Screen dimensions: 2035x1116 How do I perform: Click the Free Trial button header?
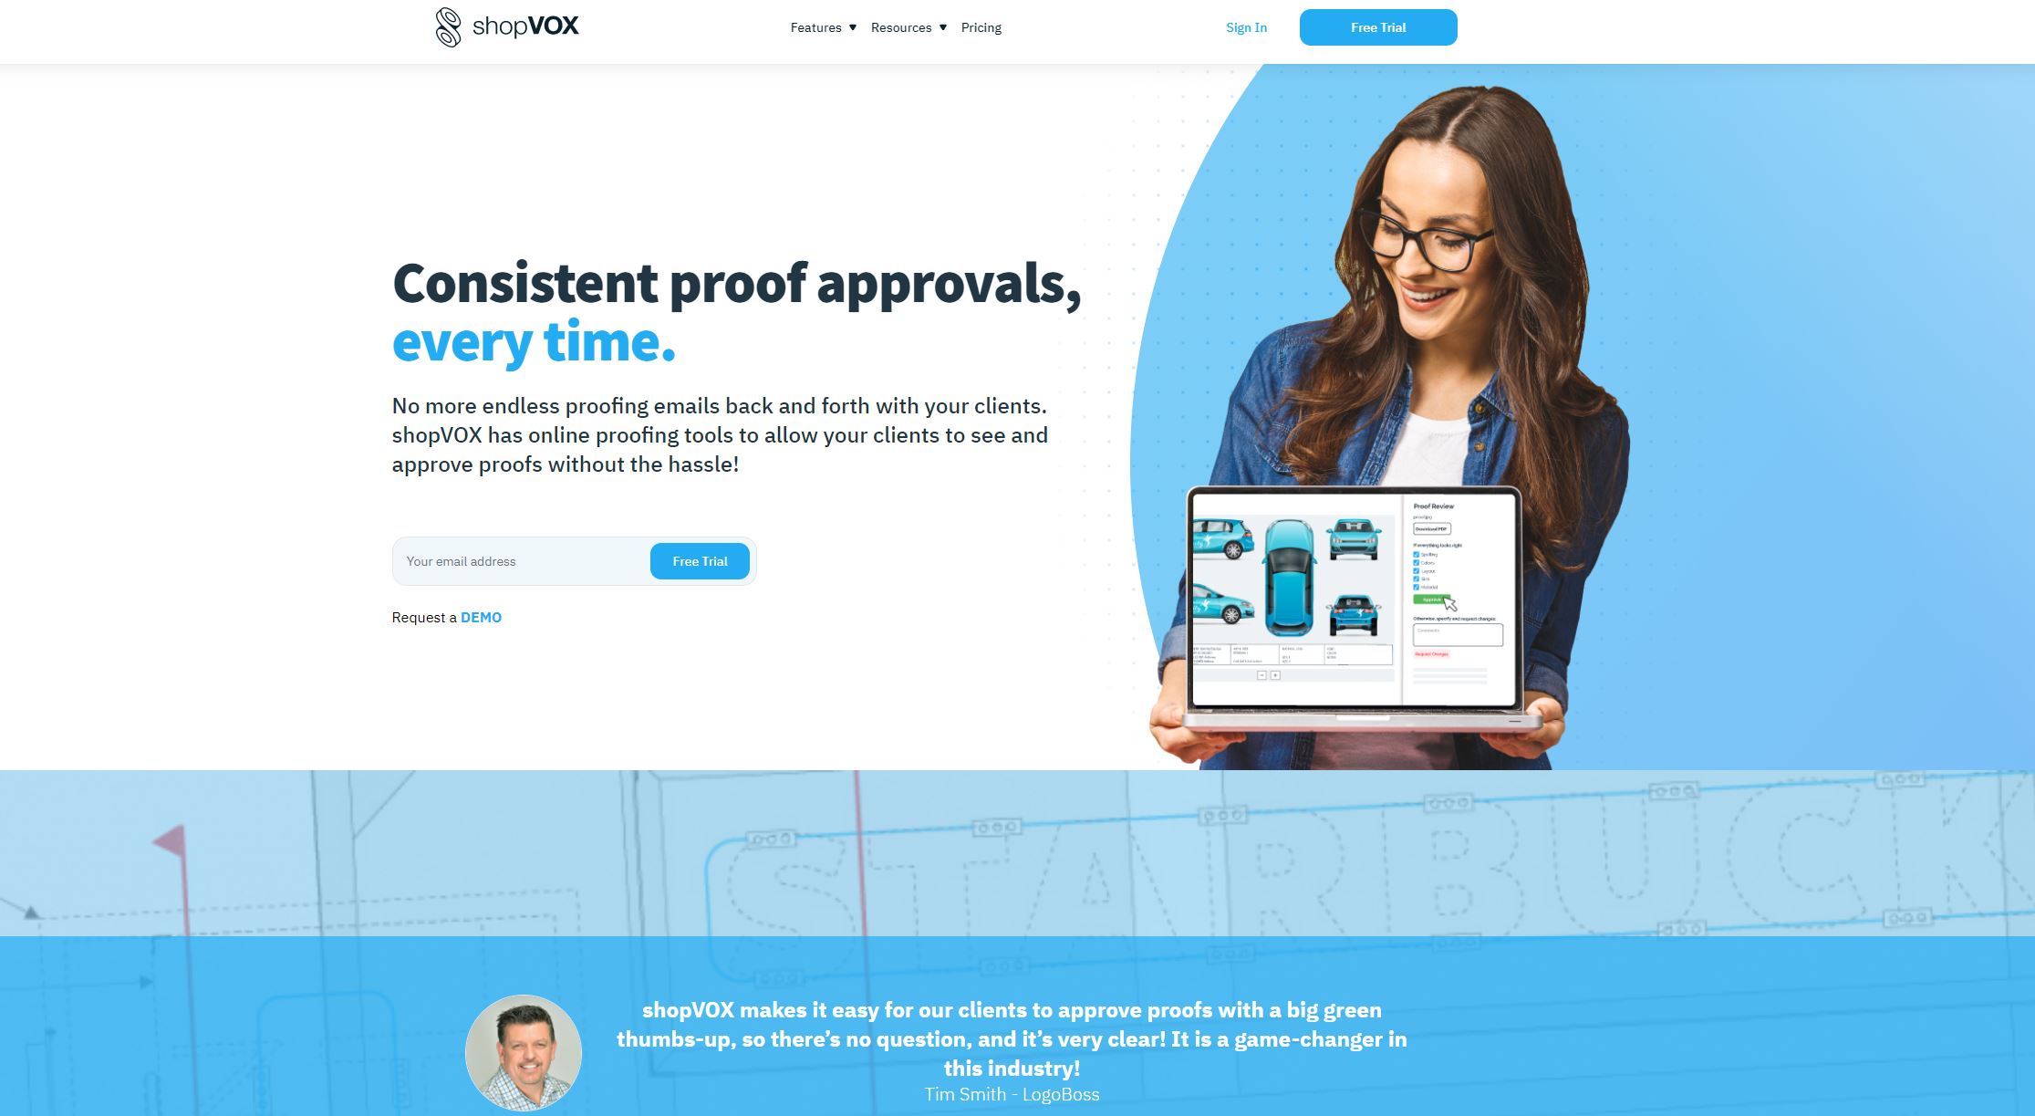[1377, 26]
